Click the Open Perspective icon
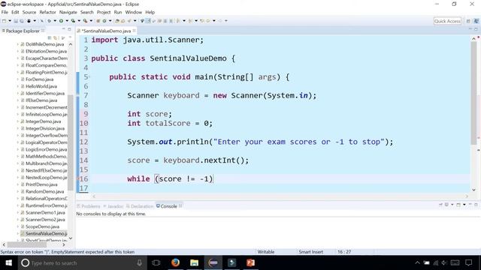 [x=468, y=21]
